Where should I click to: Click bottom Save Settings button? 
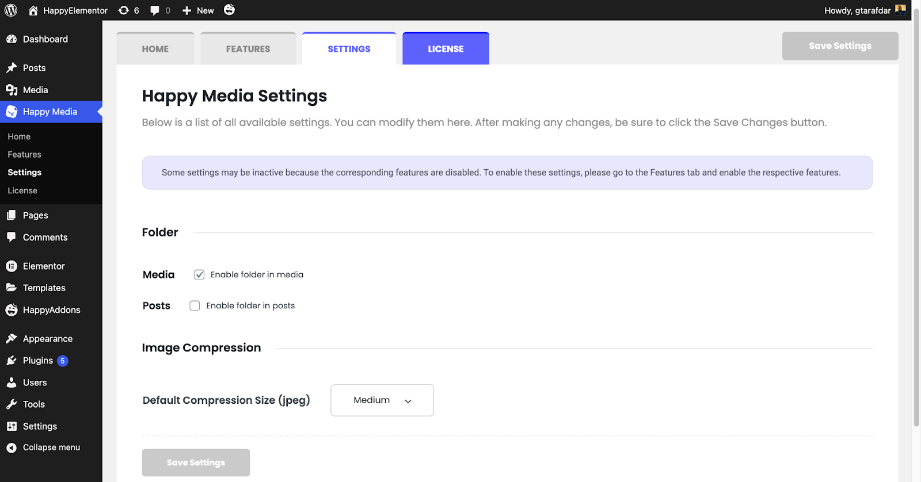tap(196, 462)
